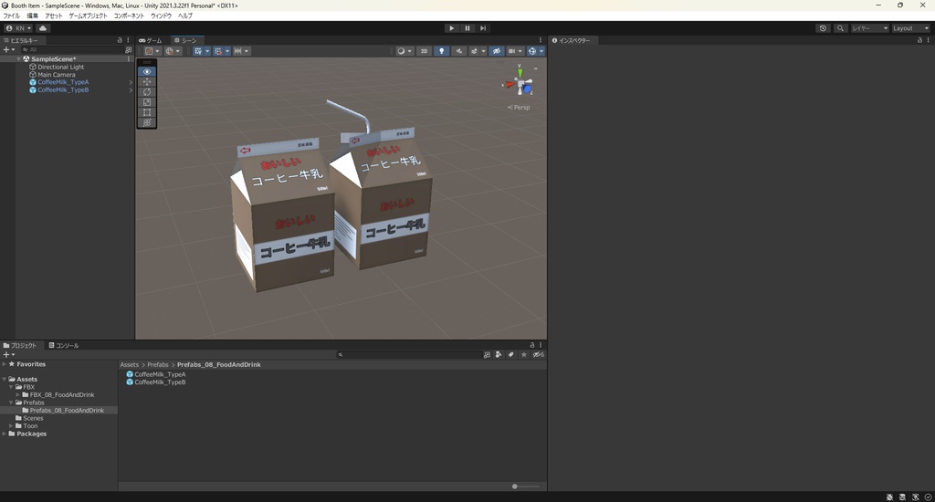Open snap increment dropdown

241,51
